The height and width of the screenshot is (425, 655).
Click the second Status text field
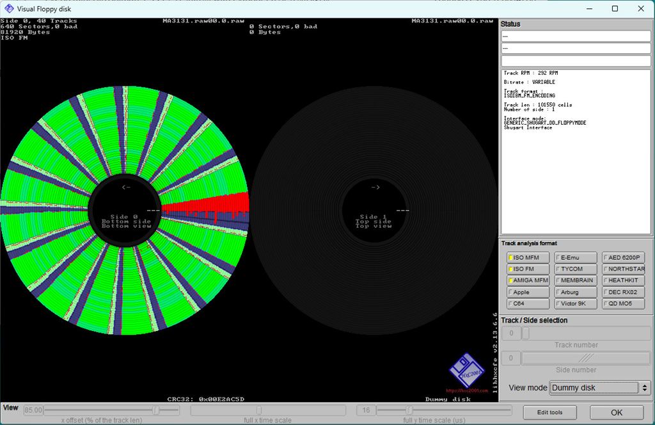(x=576, y=49)
